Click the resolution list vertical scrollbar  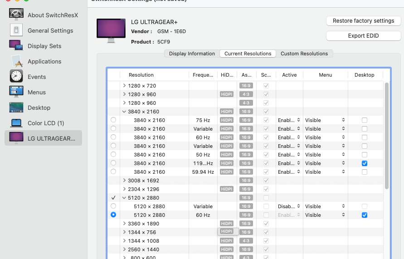pos(386,136)
